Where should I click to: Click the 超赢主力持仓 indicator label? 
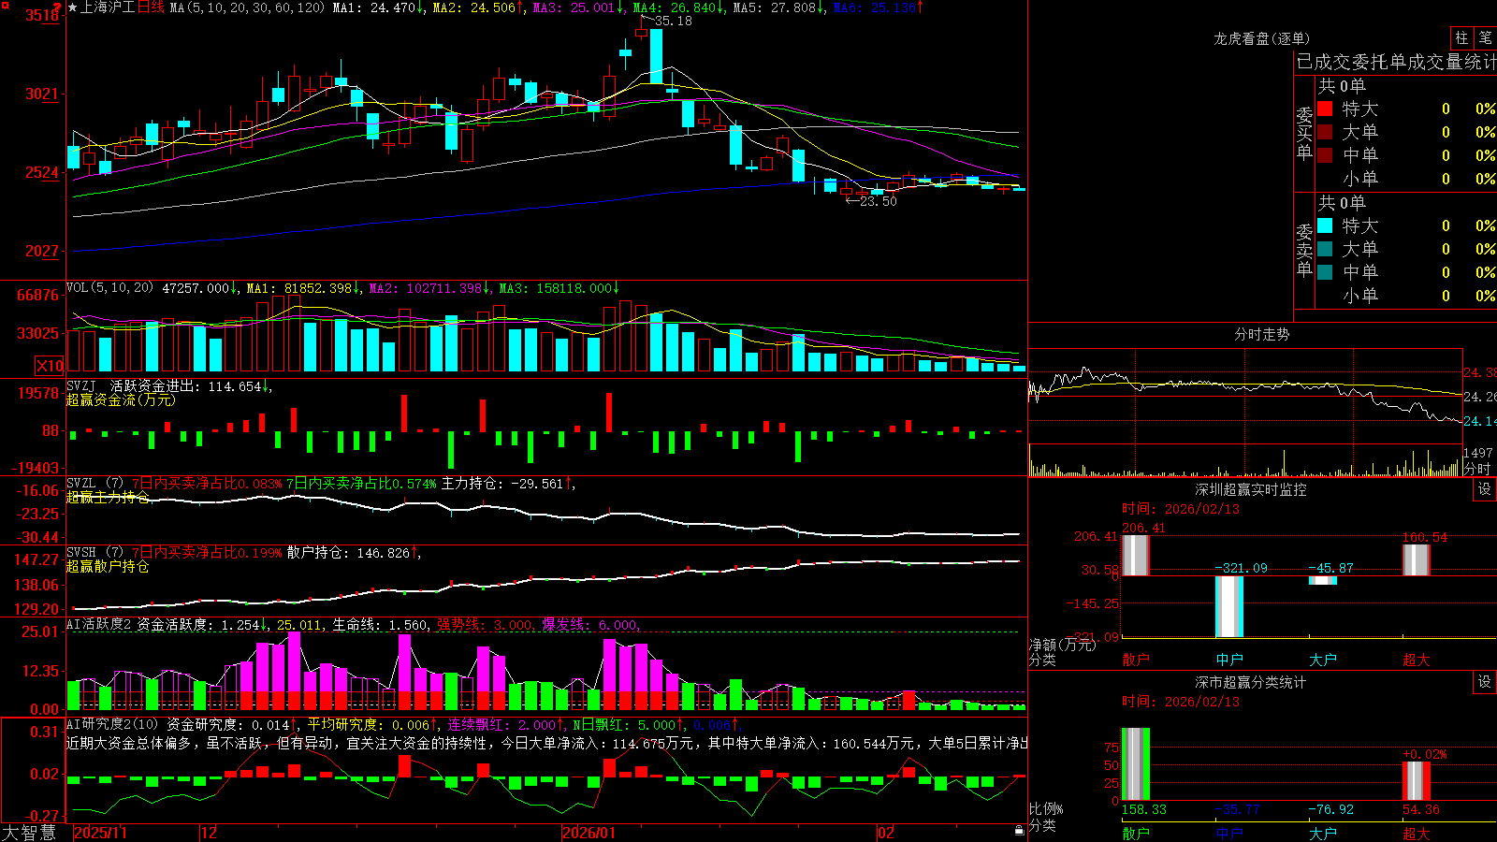108,497
